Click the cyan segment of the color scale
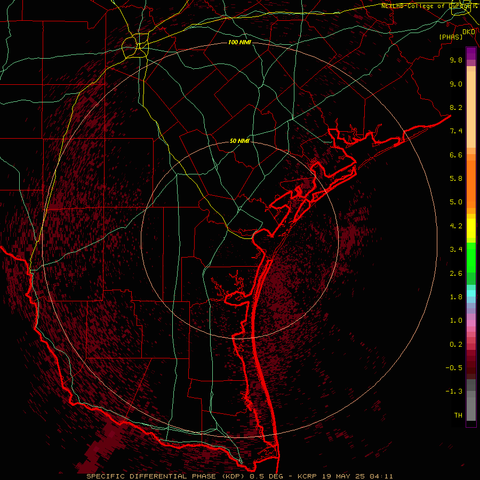 [471, 293]
